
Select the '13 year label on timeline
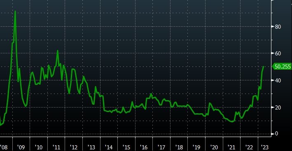(x=91, y=147)
